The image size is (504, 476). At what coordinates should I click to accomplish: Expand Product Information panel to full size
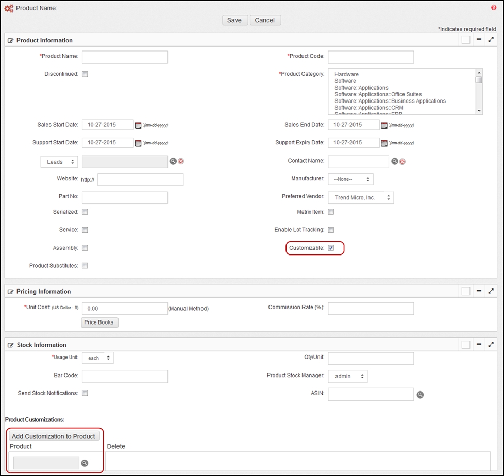pyautogui.click(x=491, y=40)
